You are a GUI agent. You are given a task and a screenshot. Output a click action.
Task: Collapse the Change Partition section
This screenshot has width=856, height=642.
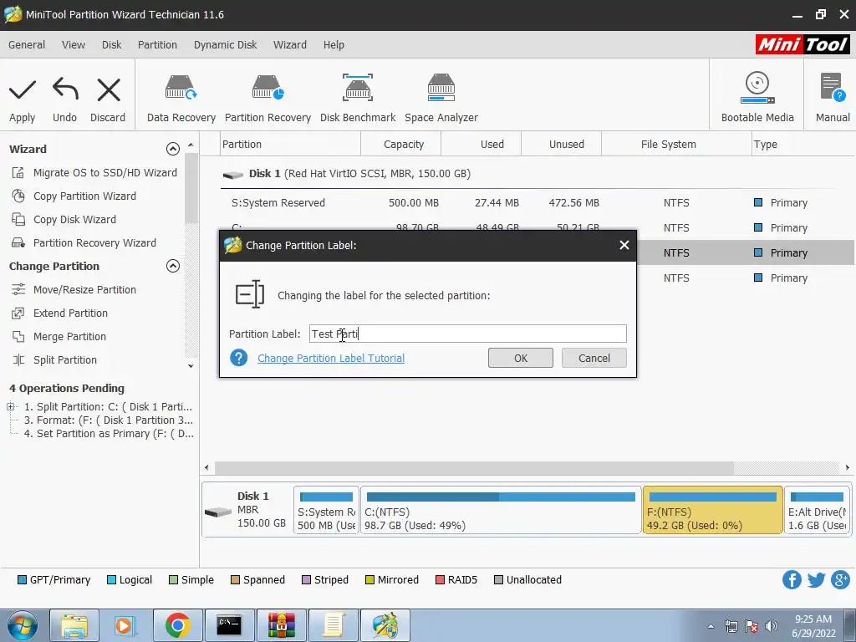coord(172,266)
